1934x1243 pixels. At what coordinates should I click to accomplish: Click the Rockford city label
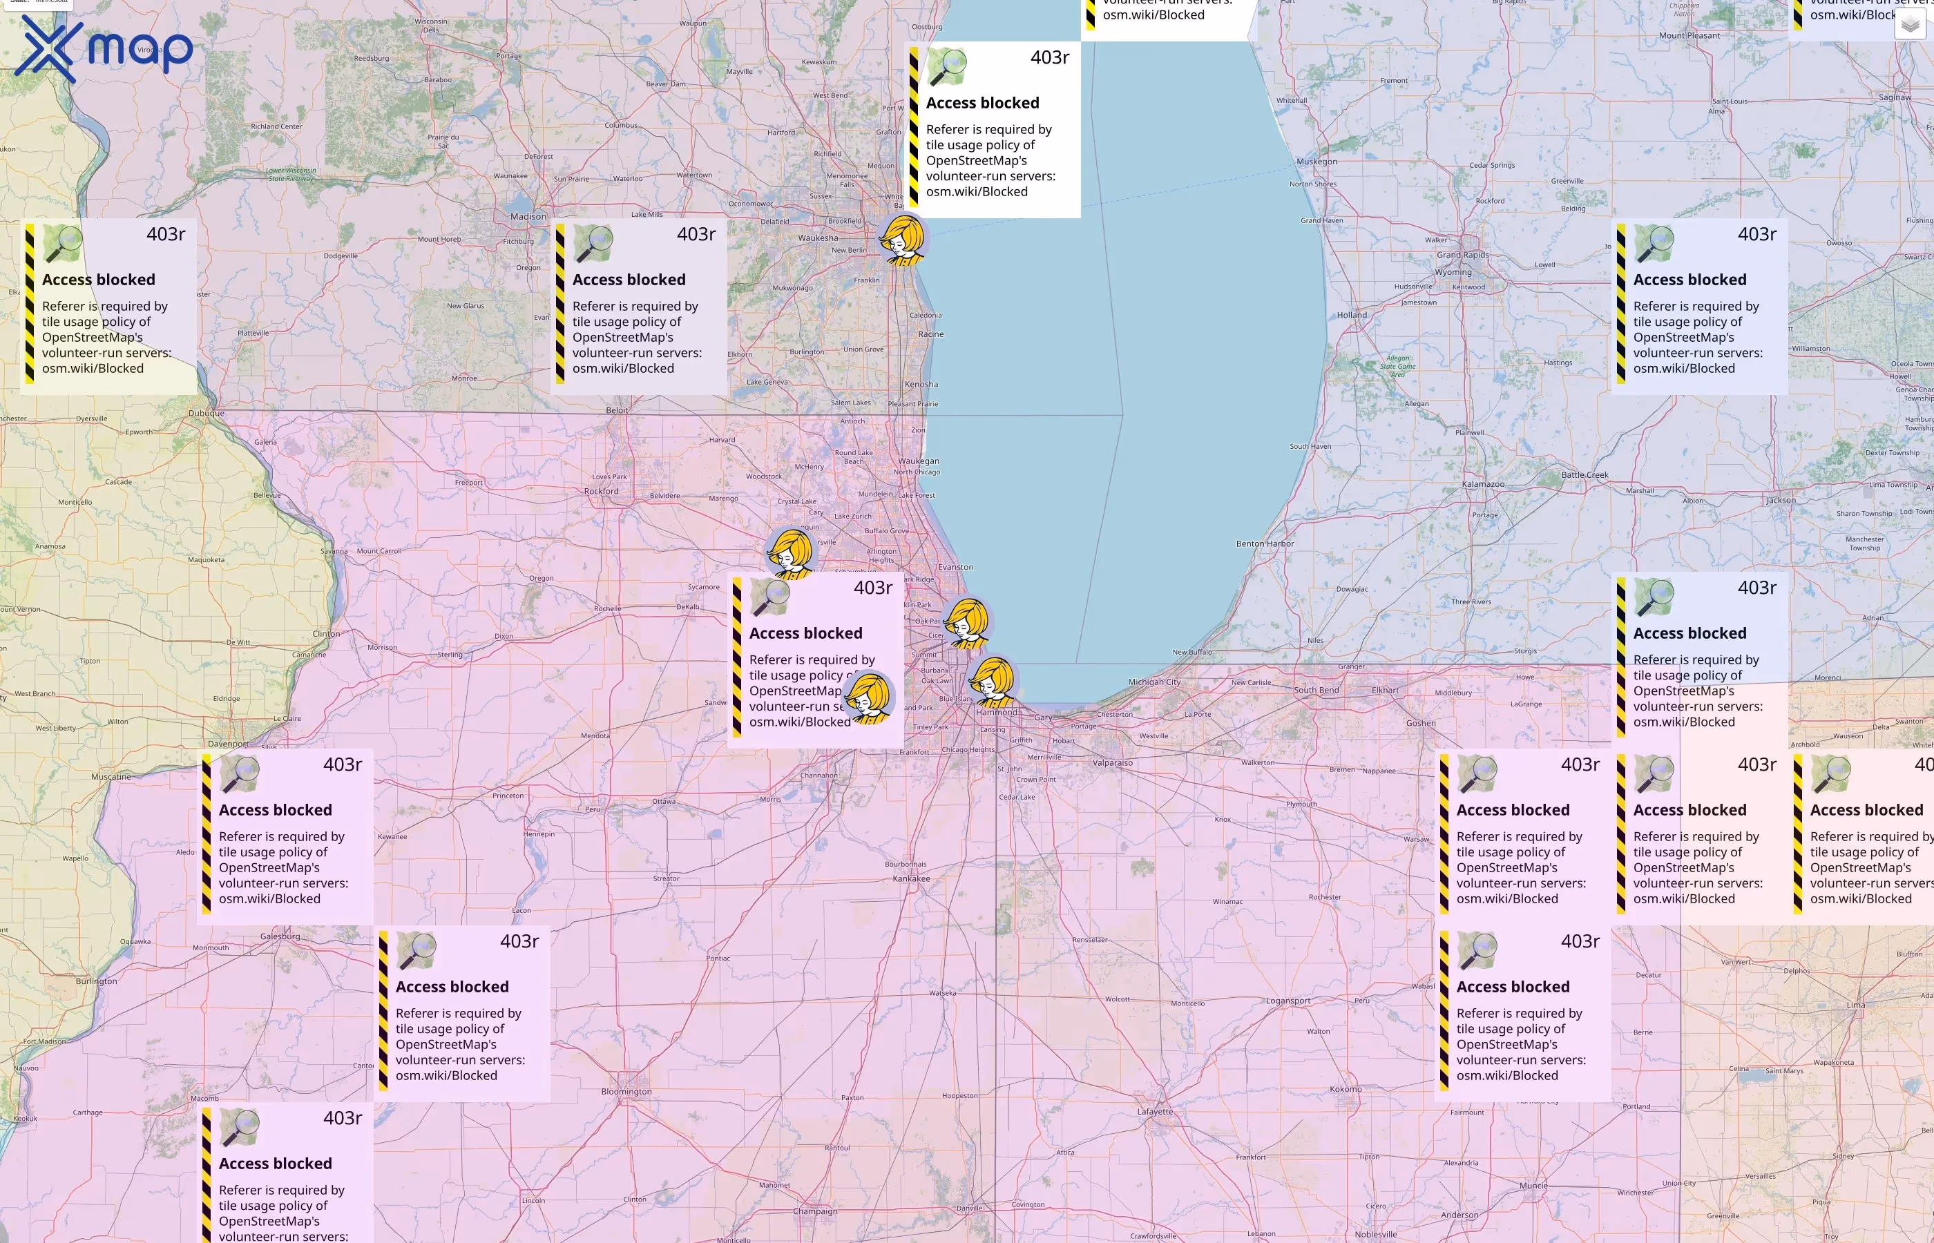coord(602,491)
